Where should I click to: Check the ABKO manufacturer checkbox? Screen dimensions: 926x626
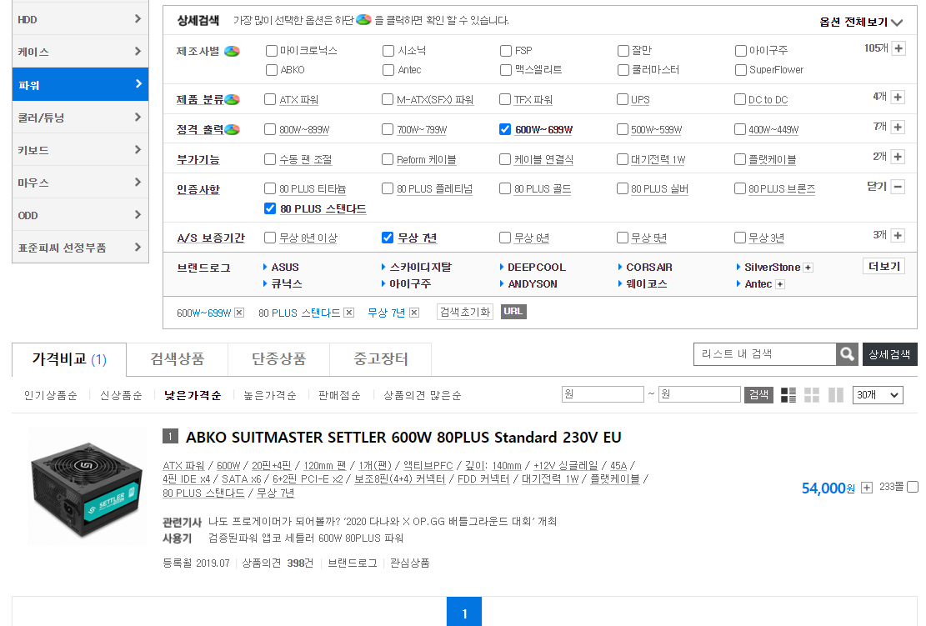click(272, 70)
